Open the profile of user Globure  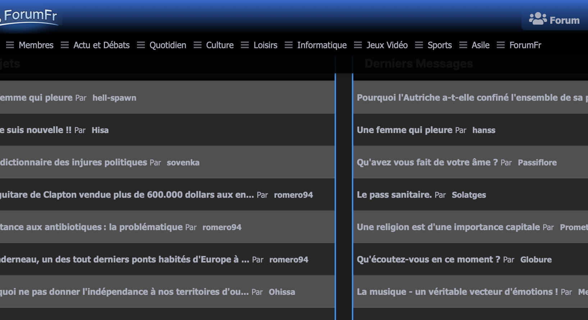(536, 260)
